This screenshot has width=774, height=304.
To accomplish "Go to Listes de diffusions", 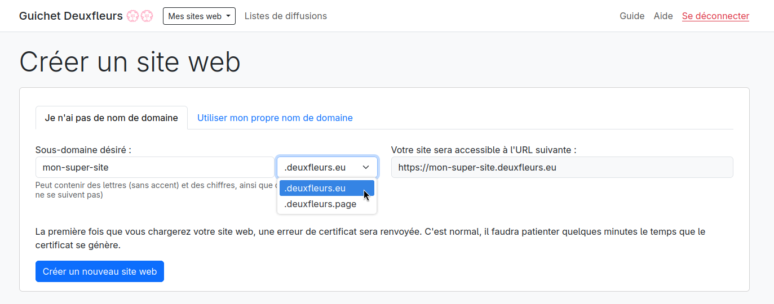I will point(285,16).
